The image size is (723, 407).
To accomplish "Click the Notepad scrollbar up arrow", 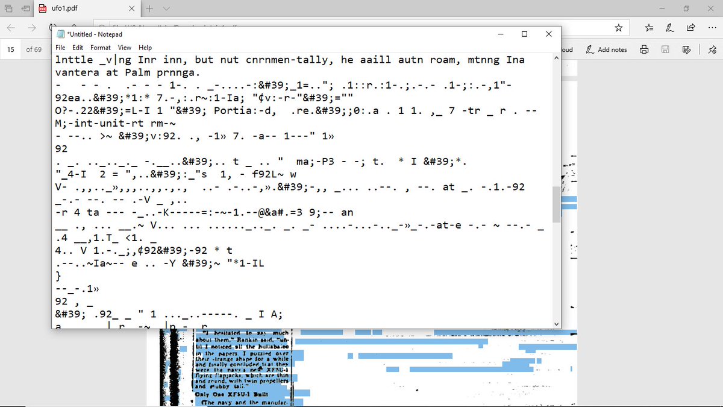I will pos(556,58).
